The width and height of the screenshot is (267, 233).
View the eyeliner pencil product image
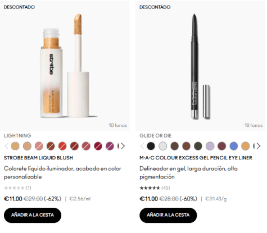[x=200, y=66]
